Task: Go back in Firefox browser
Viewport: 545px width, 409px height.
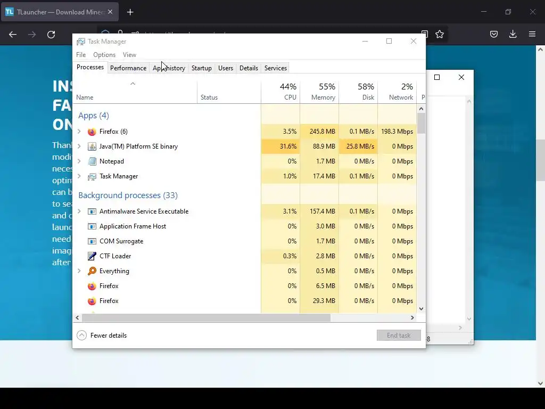Action: tap(13, 35)
